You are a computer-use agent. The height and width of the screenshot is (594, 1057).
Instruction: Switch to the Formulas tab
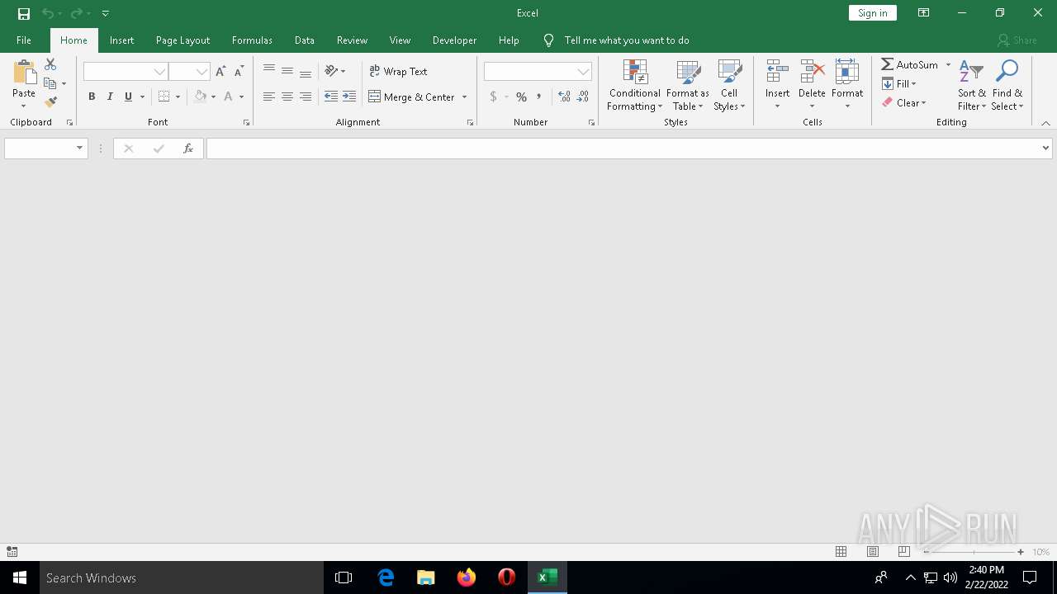point(252,40)
